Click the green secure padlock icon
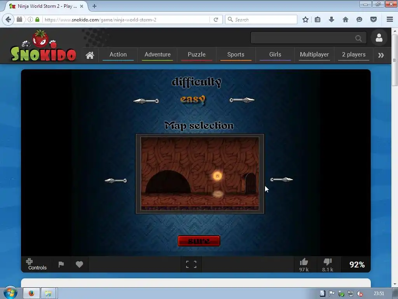This screenshot has height=299, width=398. 37,19
